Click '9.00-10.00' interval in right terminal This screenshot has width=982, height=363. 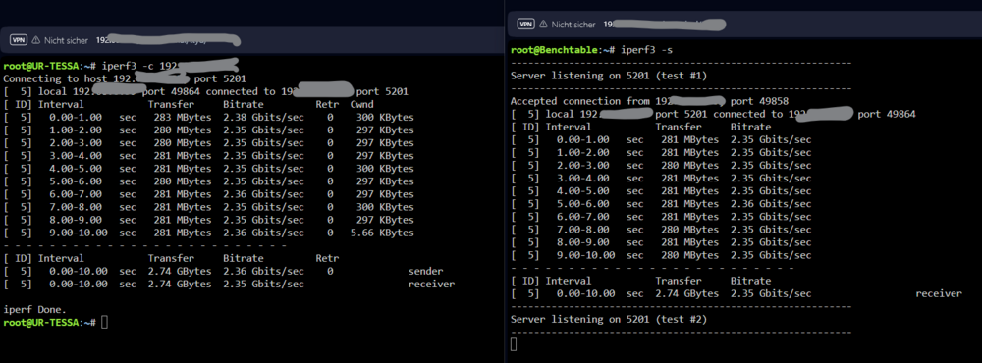586,255
